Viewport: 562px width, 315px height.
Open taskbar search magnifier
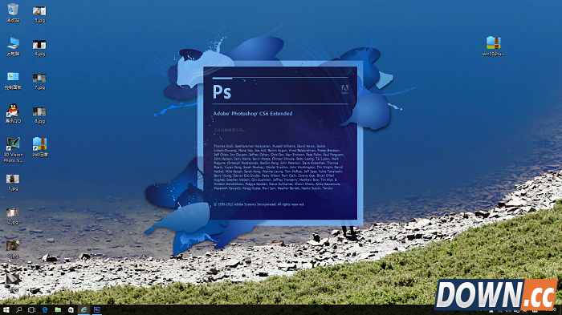[18, 310]
